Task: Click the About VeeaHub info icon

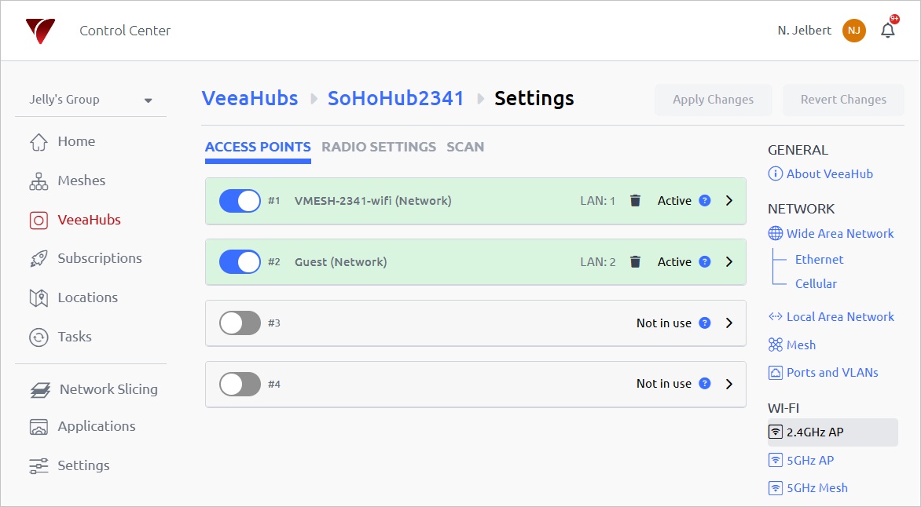Action: pyautogui.click(x=776, y=173)
